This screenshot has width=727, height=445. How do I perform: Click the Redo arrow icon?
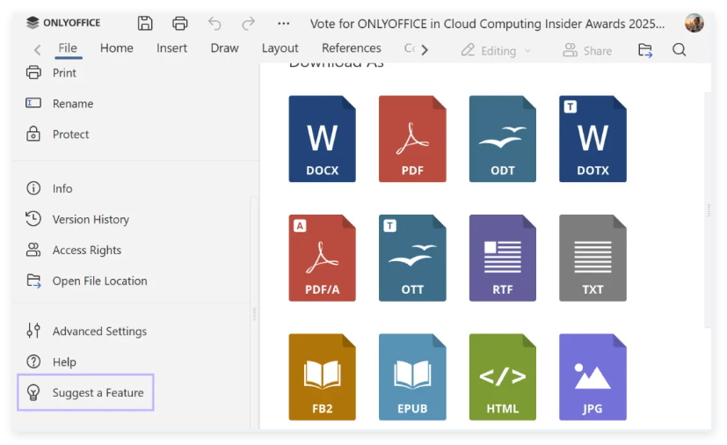tap(249, 24)
